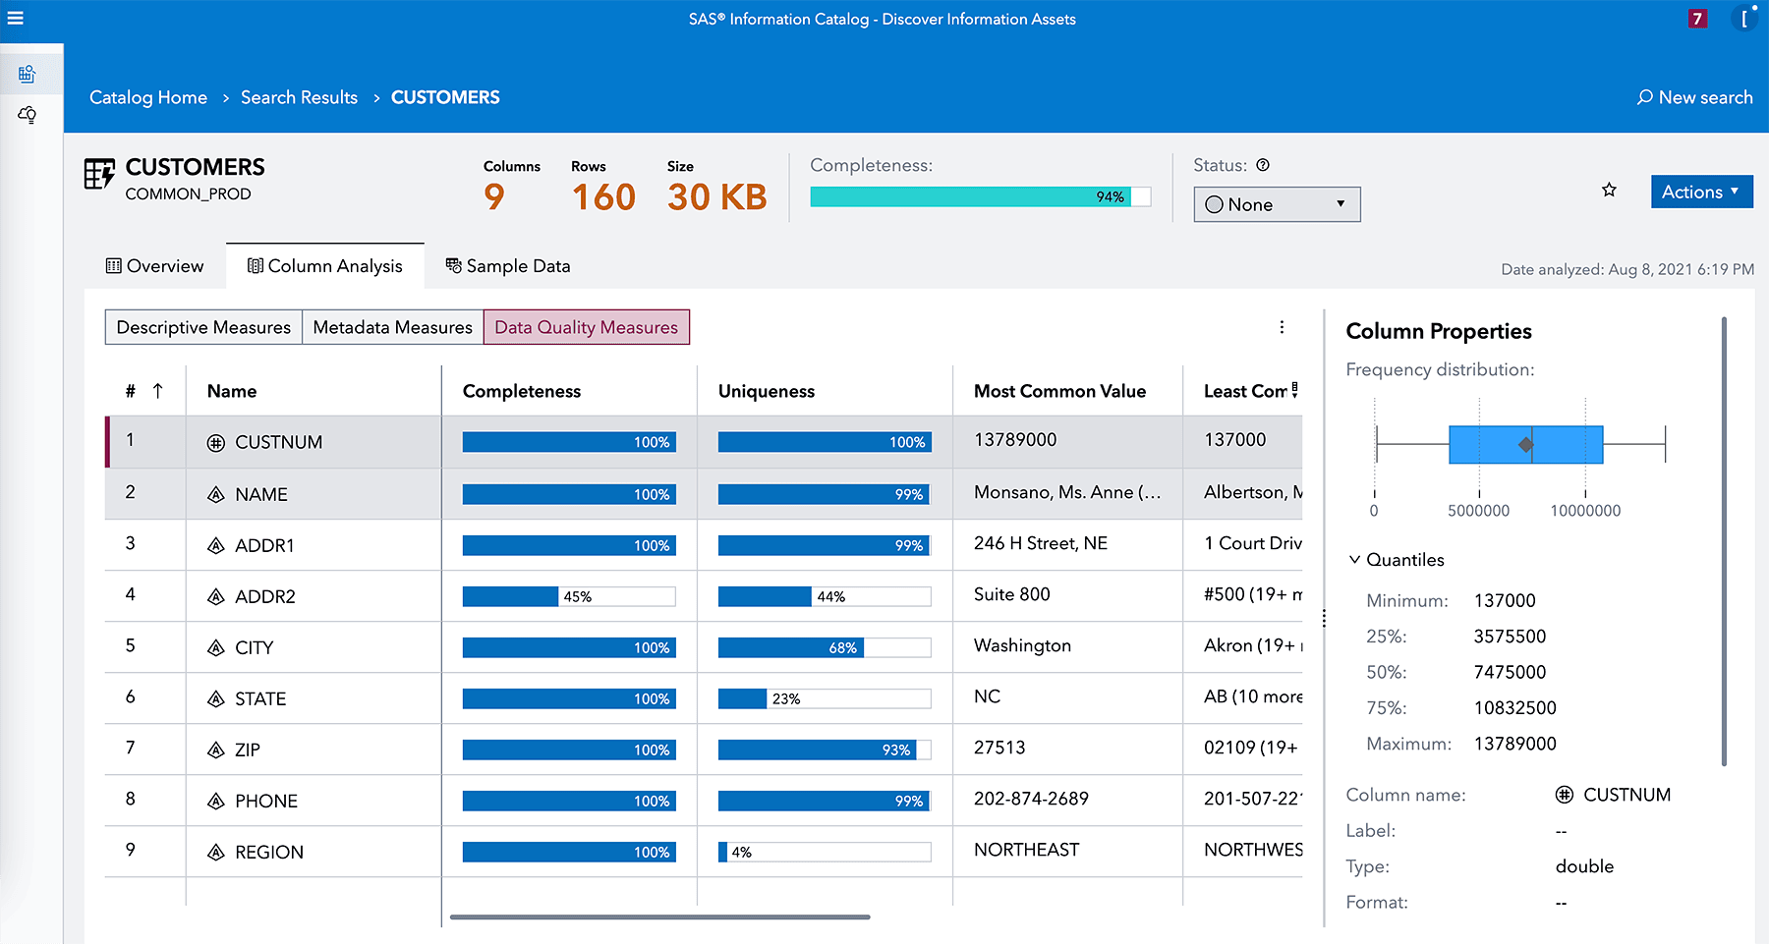Select the Column Analysis tab
Image resolution: width=1769 pixels, height=944 pixels.
click(325, 266)
